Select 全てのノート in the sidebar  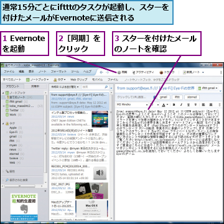coord(22,97)
